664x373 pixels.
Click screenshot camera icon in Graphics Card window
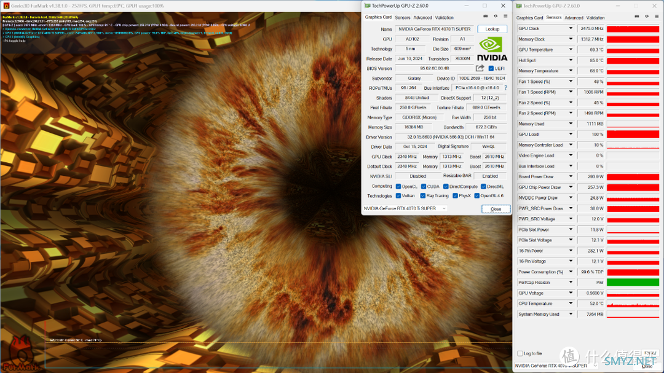485,16
